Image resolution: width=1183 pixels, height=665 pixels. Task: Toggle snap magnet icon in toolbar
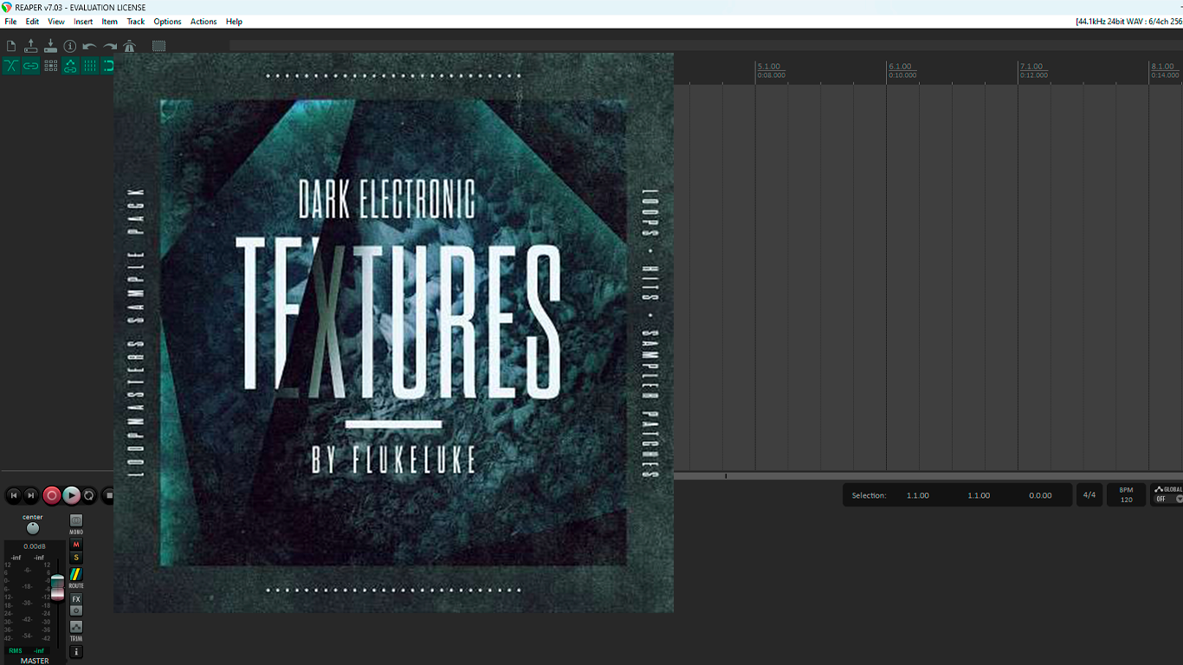point(108,66)
